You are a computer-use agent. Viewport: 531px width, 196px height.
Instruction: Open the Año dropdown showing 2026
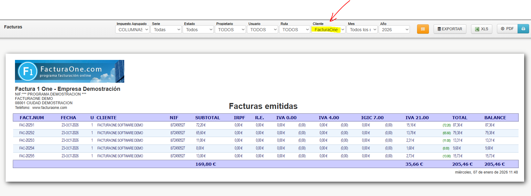[394, 29]
